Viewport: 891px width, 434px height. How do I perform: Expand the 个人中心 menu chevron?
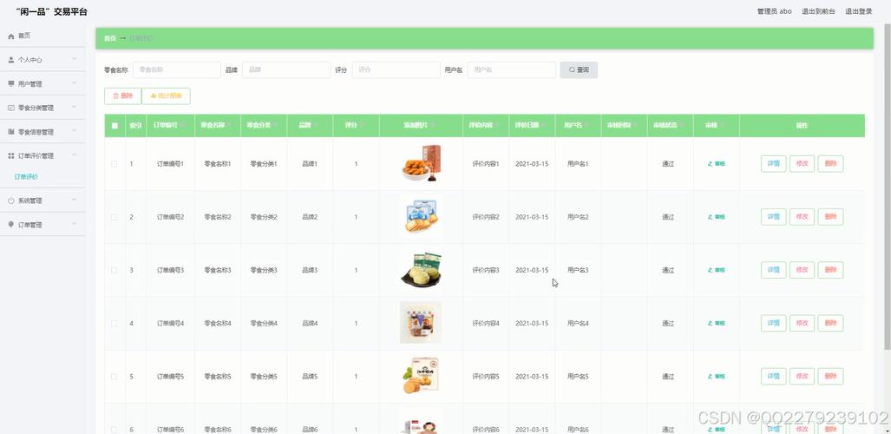pos(74,58)
